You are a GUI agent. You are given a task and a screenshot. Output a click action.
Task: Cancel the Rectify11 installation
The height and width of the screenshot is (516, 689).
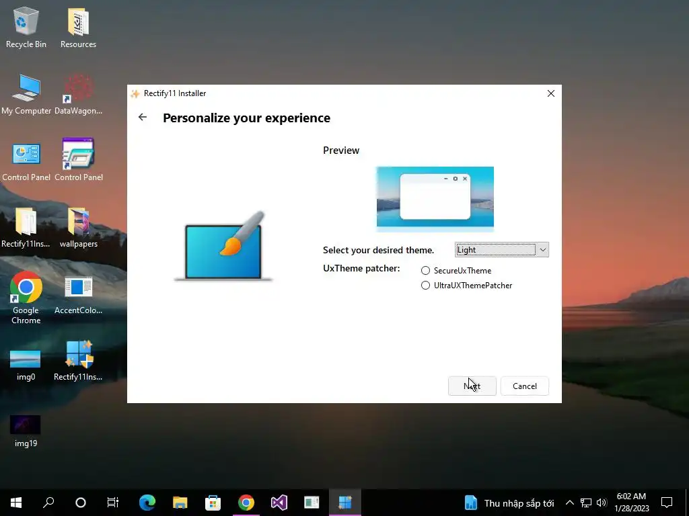pyautogui.click(x=525, y=386)
